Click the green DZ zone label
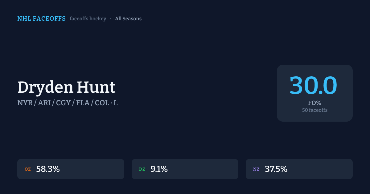 click(142, 169)
